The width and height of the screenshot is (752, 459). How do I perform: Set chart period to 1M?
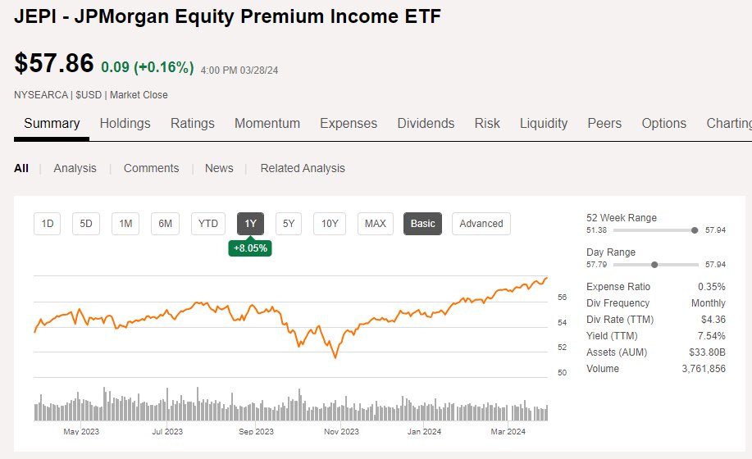point(125,224)
